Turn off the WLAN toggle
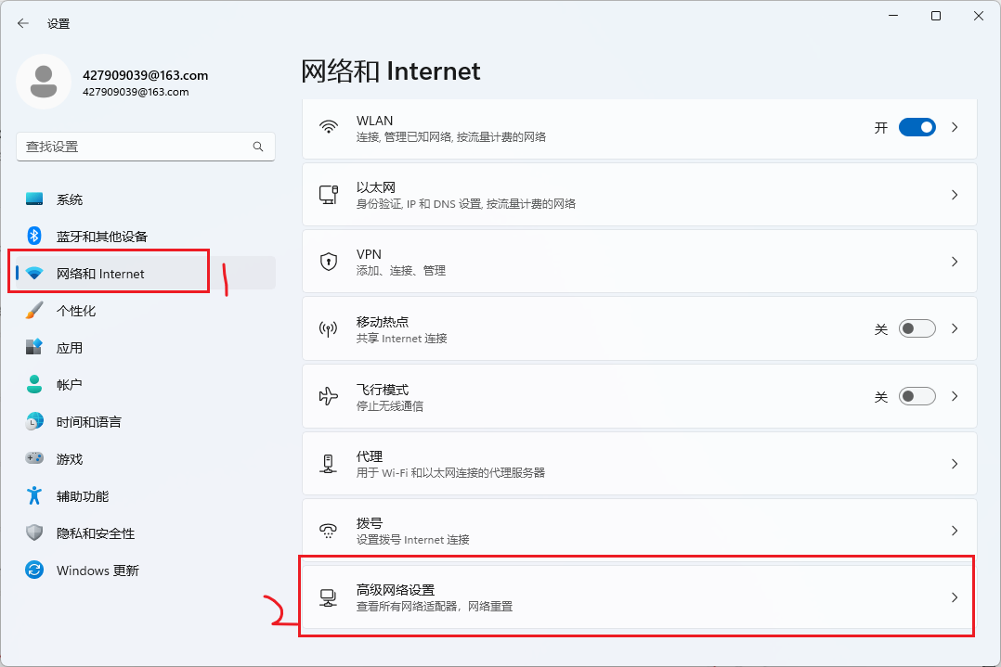Screen dimensions: 1001x667 pyautogui.click(x=916, y=128)
